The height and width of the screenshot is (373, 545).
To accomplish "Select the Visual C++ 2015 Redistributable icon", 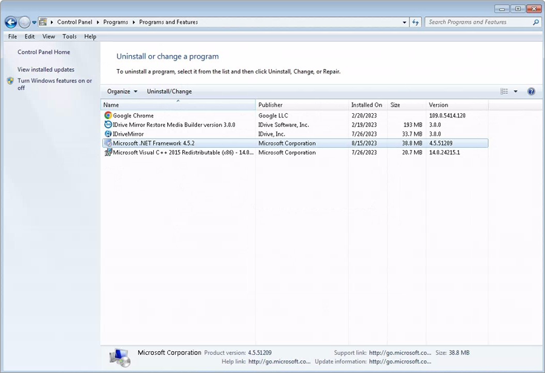I will click(x=108, y=152).
